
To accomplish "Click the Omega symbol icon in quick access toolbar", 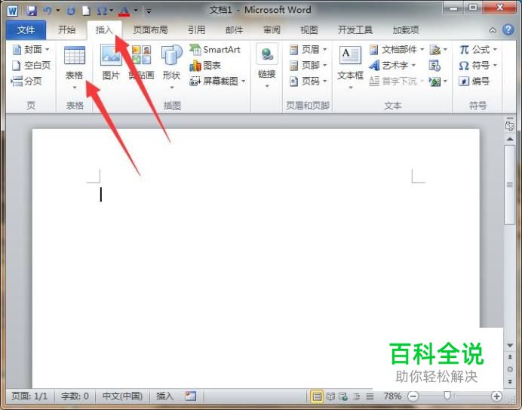I will [102, 11].
